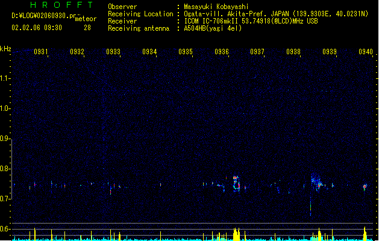
Task: Click the date stamp 02.02.06 09:30
Action: (37, 28)
